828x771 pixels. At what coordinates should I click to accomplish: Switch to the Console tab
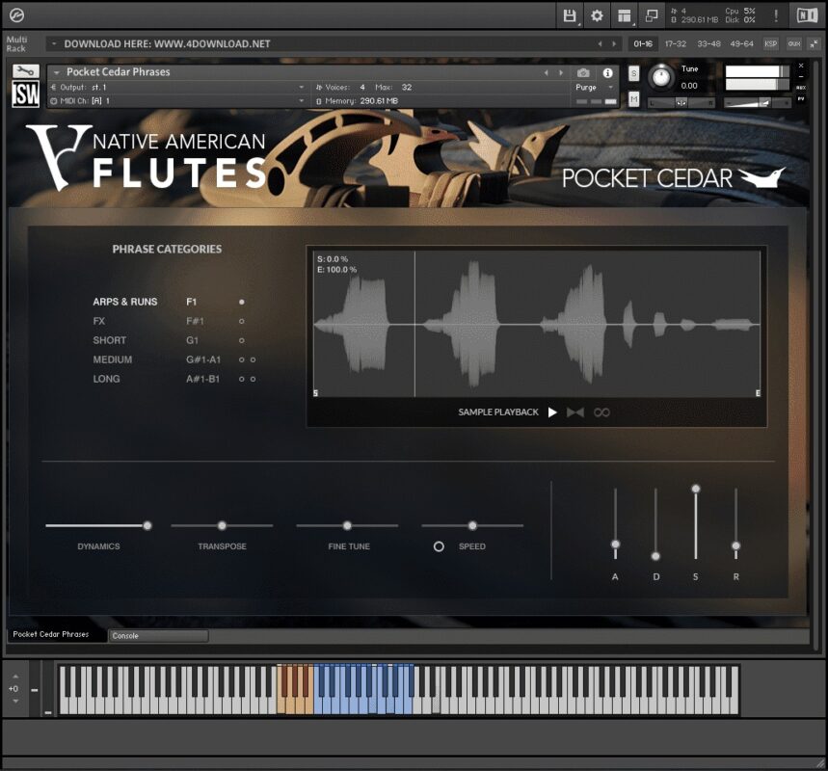[158, 636]
